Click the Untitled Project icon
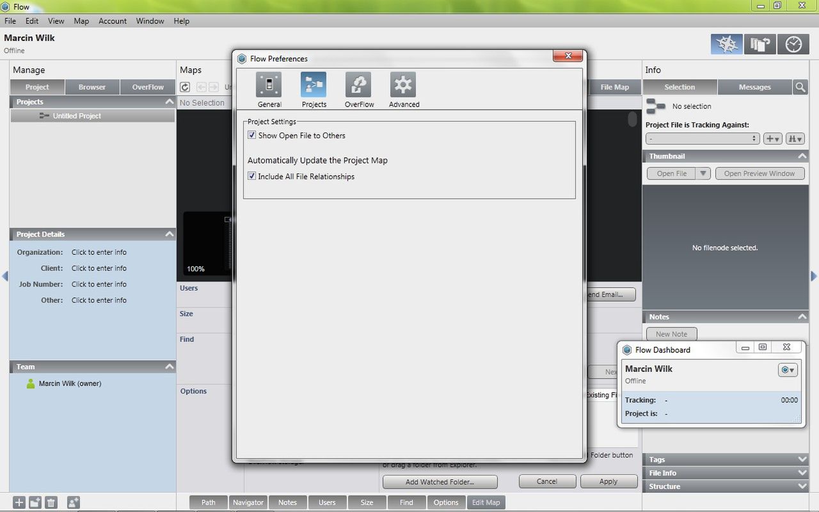819x512 pixels. [x=44, y=116]
